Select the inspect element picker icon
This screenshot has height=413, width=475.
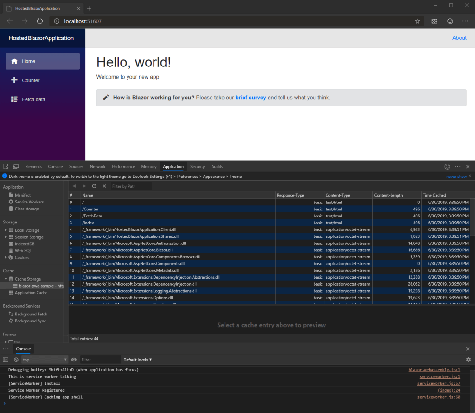click(6, 167)
